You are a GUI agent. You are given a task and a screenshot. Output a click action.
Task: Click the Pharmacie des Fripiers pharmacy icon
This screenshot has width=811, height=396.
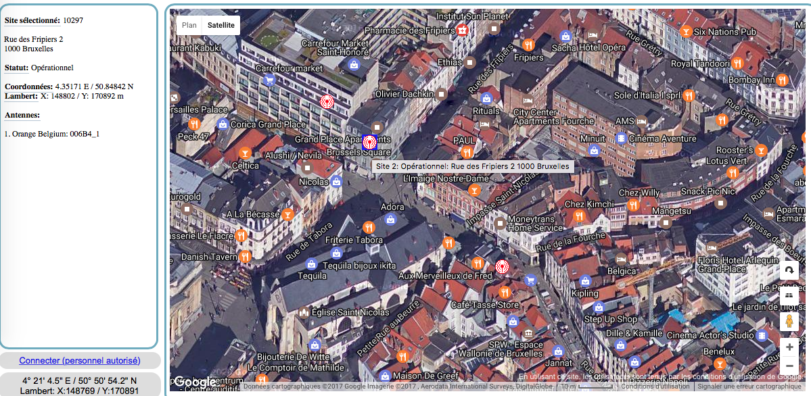coord(463,30)
